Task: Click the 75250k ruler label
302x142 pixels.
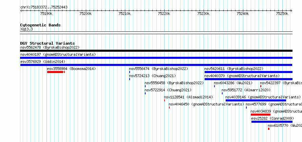Action: [x=282, y=14]
